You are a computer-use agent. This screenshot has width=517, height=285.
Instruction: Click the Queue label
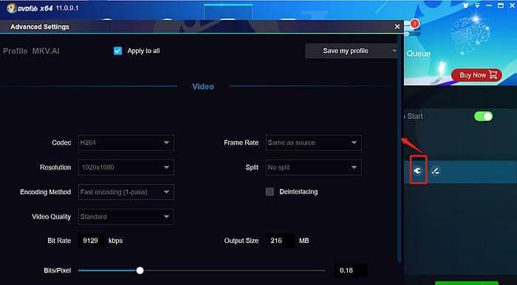click(x=419, y=54)
